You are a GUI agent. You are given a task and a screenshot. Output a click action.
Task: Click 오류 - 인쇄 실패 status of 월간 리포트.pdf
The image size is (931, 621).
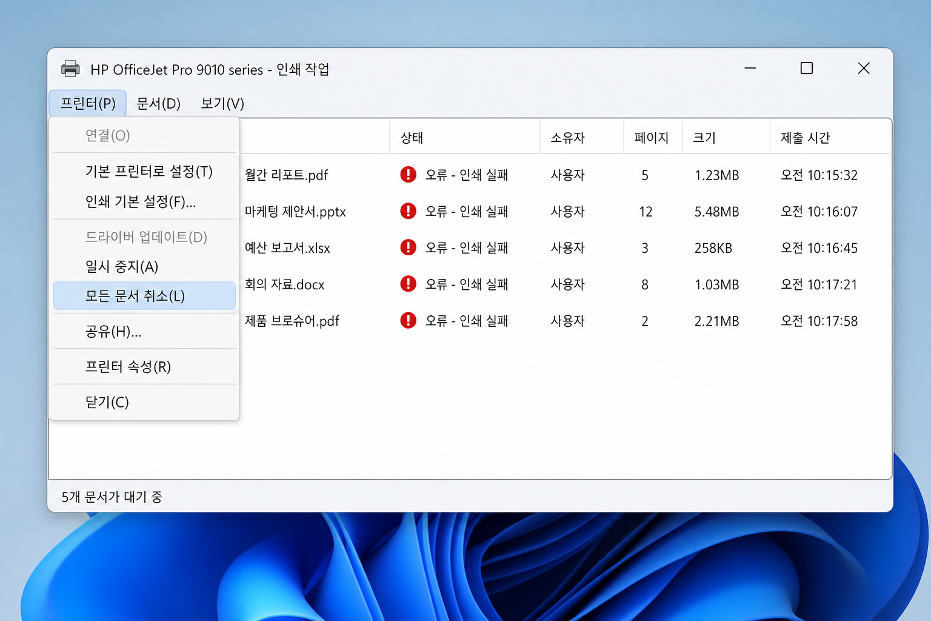[x=466, y=175]
